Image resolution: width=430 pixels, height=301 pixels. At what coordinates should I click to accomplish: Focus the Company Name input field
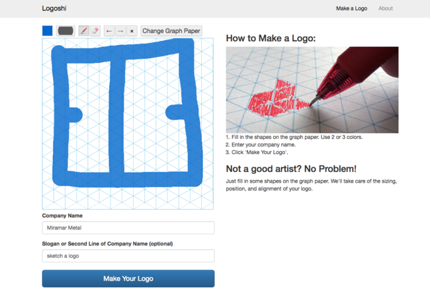click(128, 228)
